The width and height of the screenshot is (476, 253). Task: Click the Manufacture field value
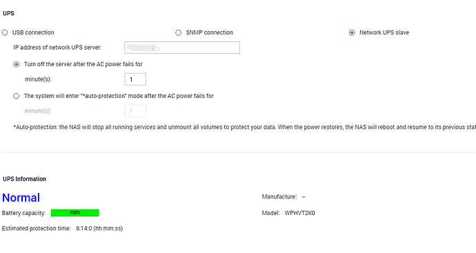(304, 197)
